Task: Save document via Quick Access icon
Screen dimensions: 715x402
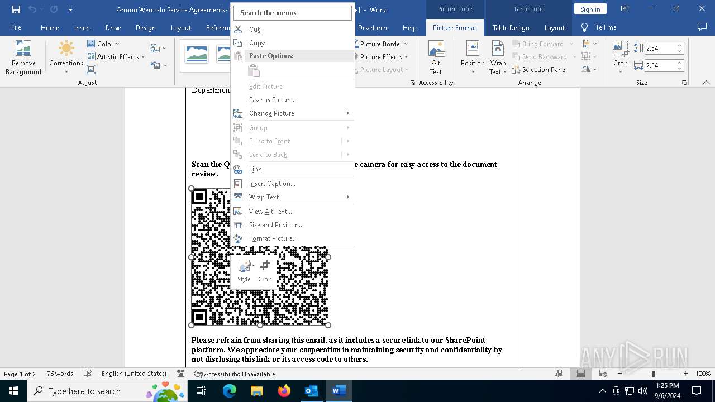Action: point(16,9)
